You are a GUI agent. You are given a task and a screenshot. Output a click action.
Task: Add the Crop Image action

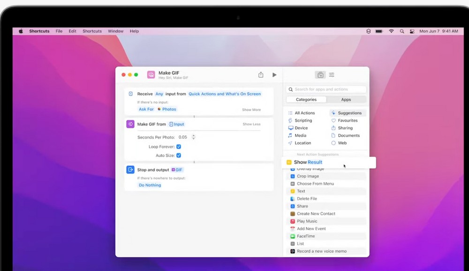pyautogui.click(x=326, y=176)
